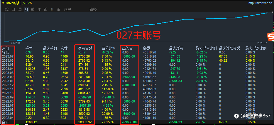
Task: Click the 3636 trade count value
Action: tap(64, 97)
